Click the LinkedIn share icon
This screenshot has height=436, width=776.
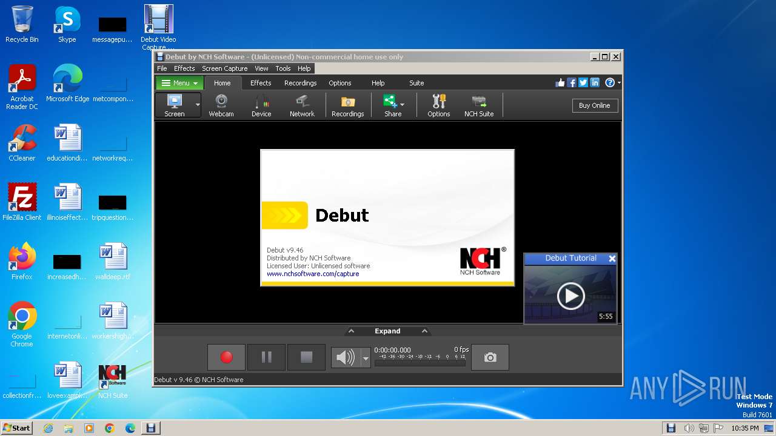click(595, 83)
